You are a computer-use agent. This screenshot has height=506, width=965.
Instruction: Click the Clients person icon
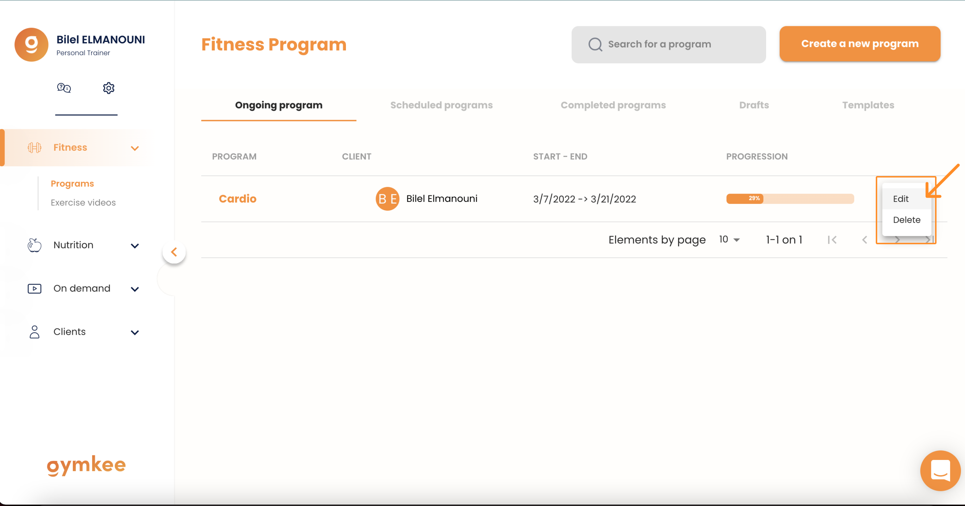point(35,332)
